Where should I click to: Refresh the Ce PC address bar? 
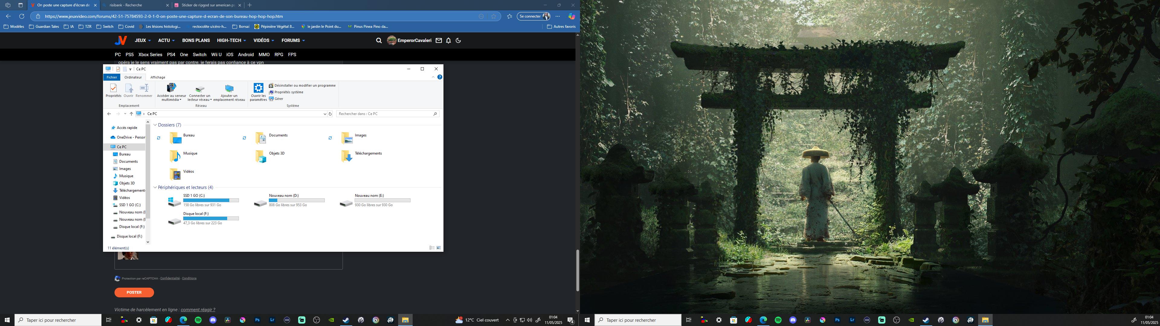[x=330, y=114]
